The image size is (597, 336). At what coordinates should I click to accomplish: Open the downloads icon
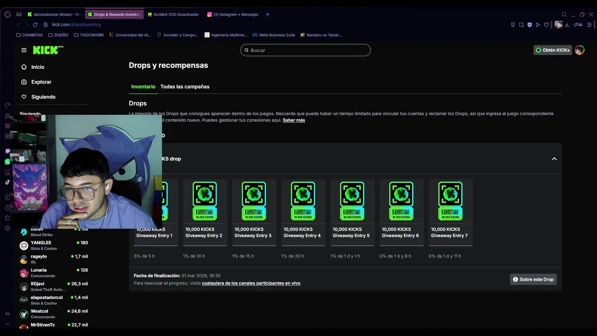[x=567, y=25]
